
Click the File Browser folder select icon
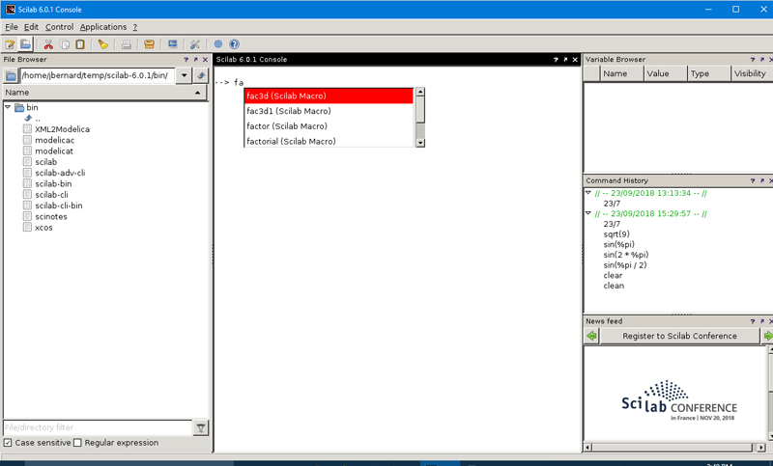pyautogui.click(x=11, y=76)
